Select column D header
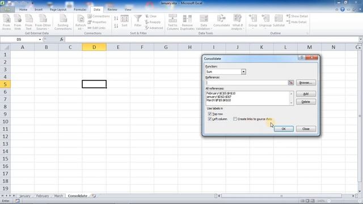 click(x=94, y=47)
